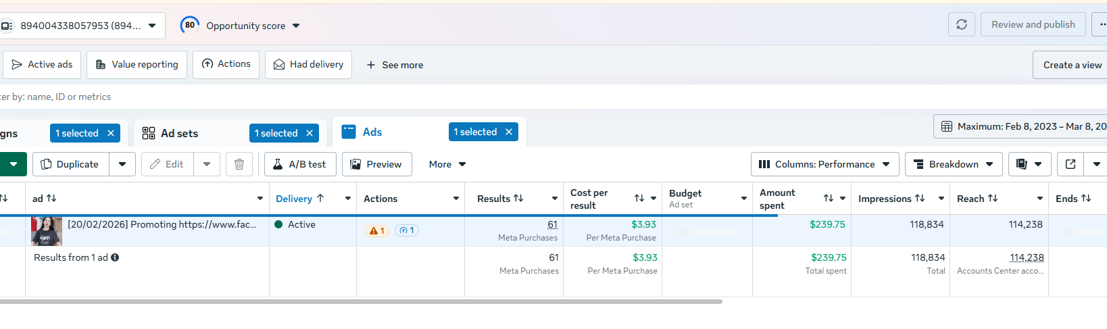Expand the Columns: Performance dropdown
1107x329 pixels.
(825, 164)
